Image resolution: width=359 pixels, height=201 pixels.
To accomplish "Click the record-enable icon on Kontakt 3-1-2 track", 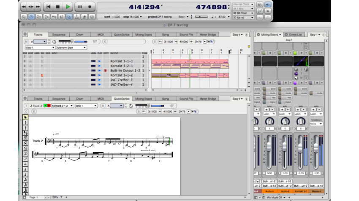I will (42, 75).
